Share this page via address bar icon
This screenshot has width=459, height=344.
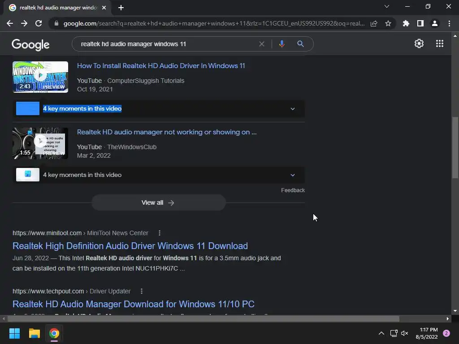coord(374,23)
